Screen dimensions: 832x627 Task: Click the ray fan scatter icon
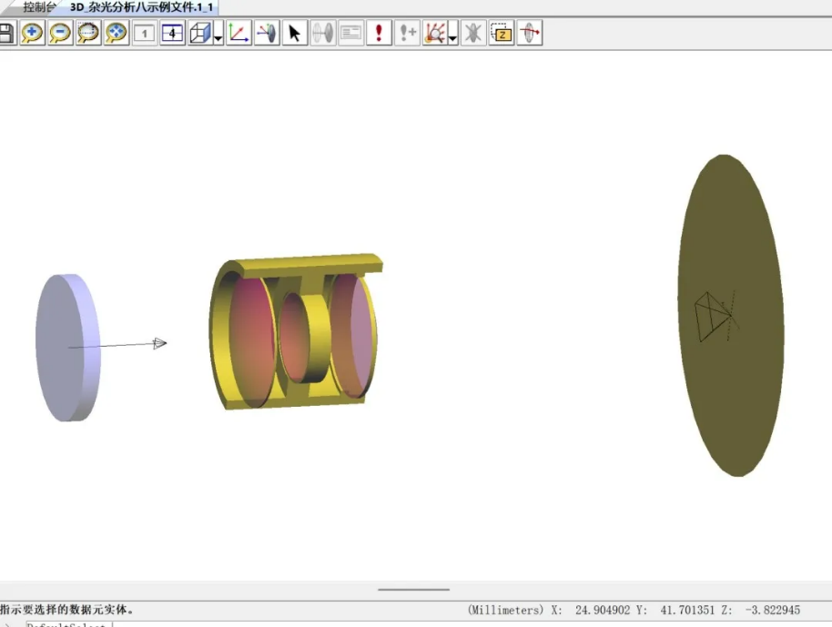tap(434, 35)
